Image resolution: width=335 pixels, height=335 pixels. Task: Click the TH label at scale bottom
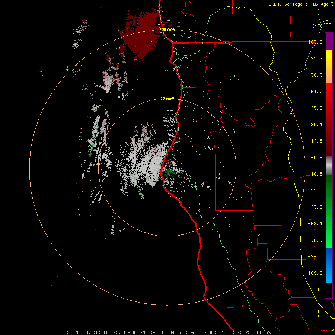(x=320, y=290)
